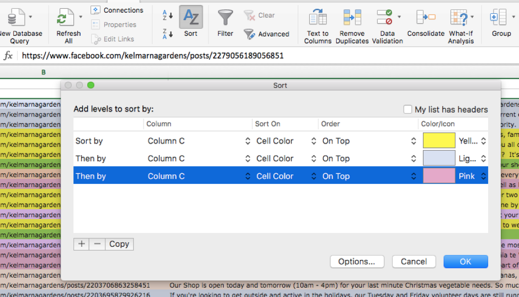Screen dimensions: 519x297
Task: Expand What-If Analysis dropdown arrow
Action: (472, 17)
